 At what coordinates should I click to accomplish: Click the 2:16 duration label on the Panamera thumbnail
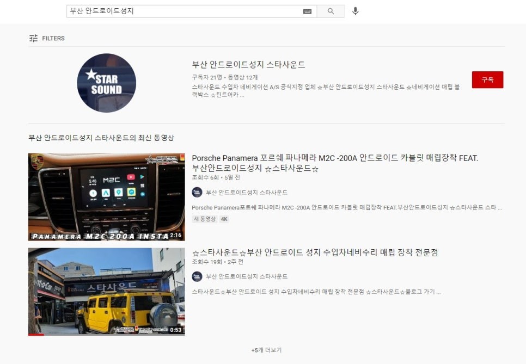point(176,236)
